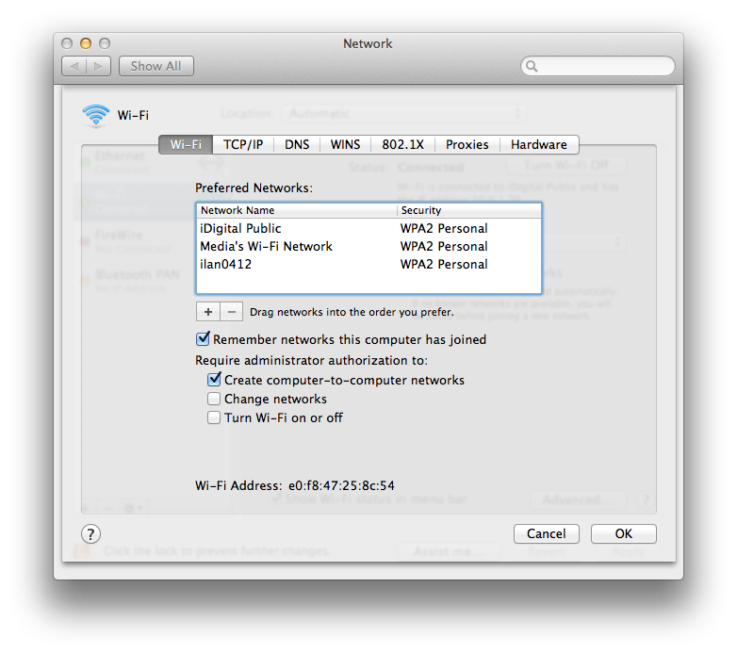Select ilan0412 network row
737x654 pixels.
coord(368,264)
